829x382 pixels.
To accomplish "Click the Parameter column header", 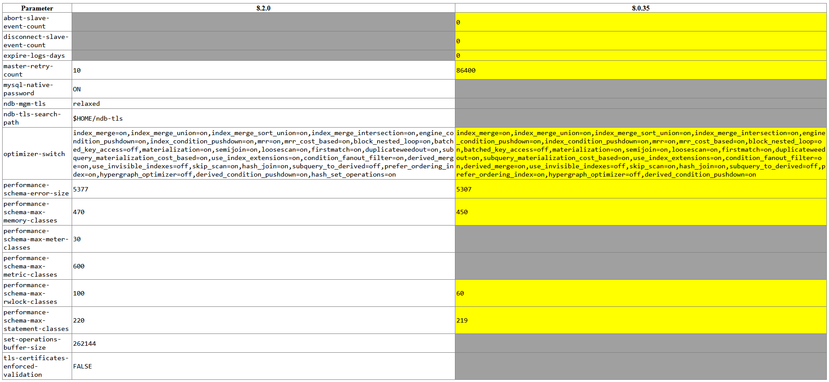I will coord(37,8).
